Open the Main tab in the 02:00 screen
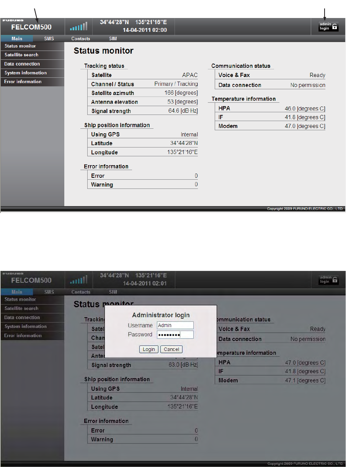 (17, 39)
